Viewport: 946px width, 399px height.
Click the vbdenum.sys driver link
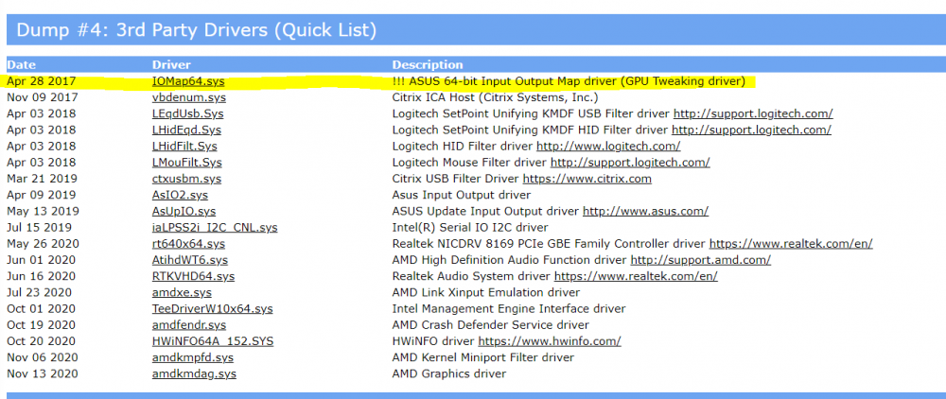(x=188, y=97)
